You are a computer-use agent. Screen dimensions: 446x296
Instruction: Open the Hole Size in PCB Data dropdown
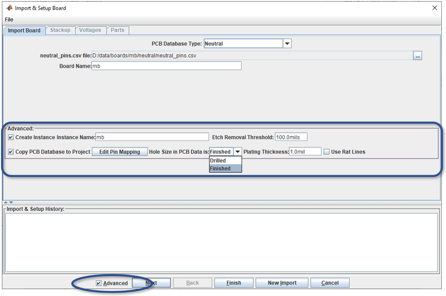(x=238, y=151)
